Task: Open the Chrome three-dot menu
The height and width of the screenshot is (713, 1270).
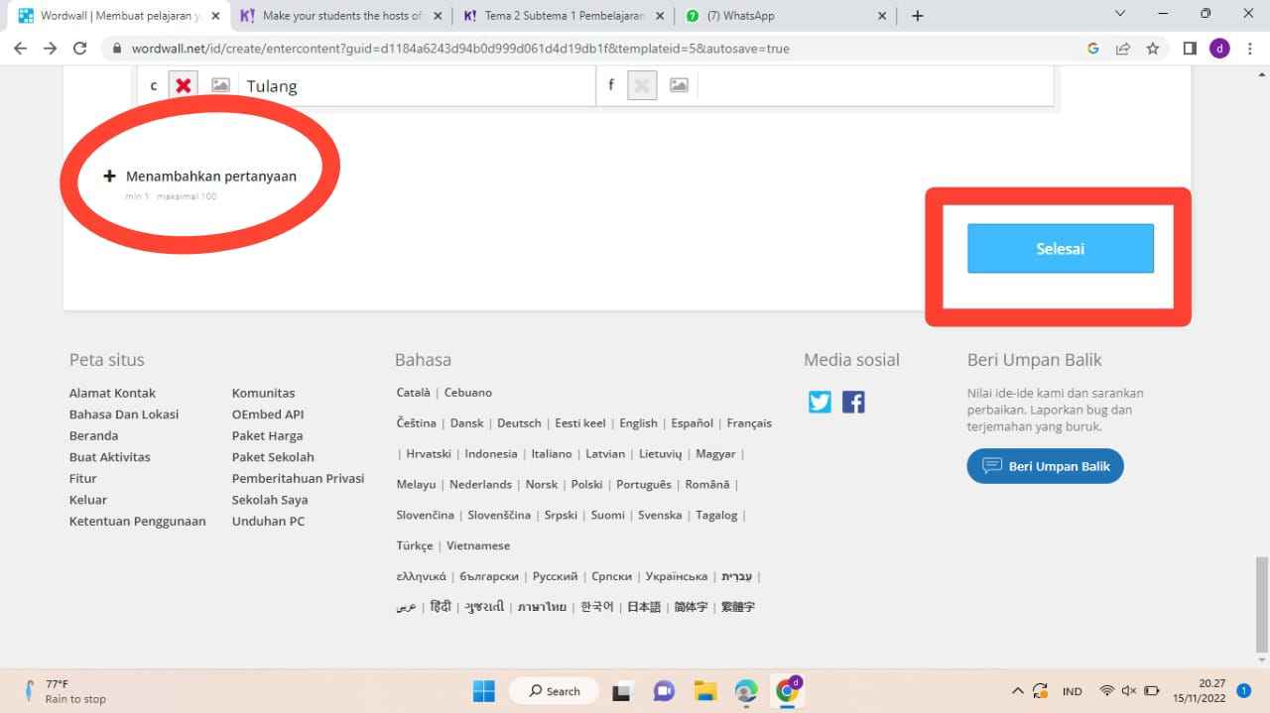Action: click(x=1250, y=48)
